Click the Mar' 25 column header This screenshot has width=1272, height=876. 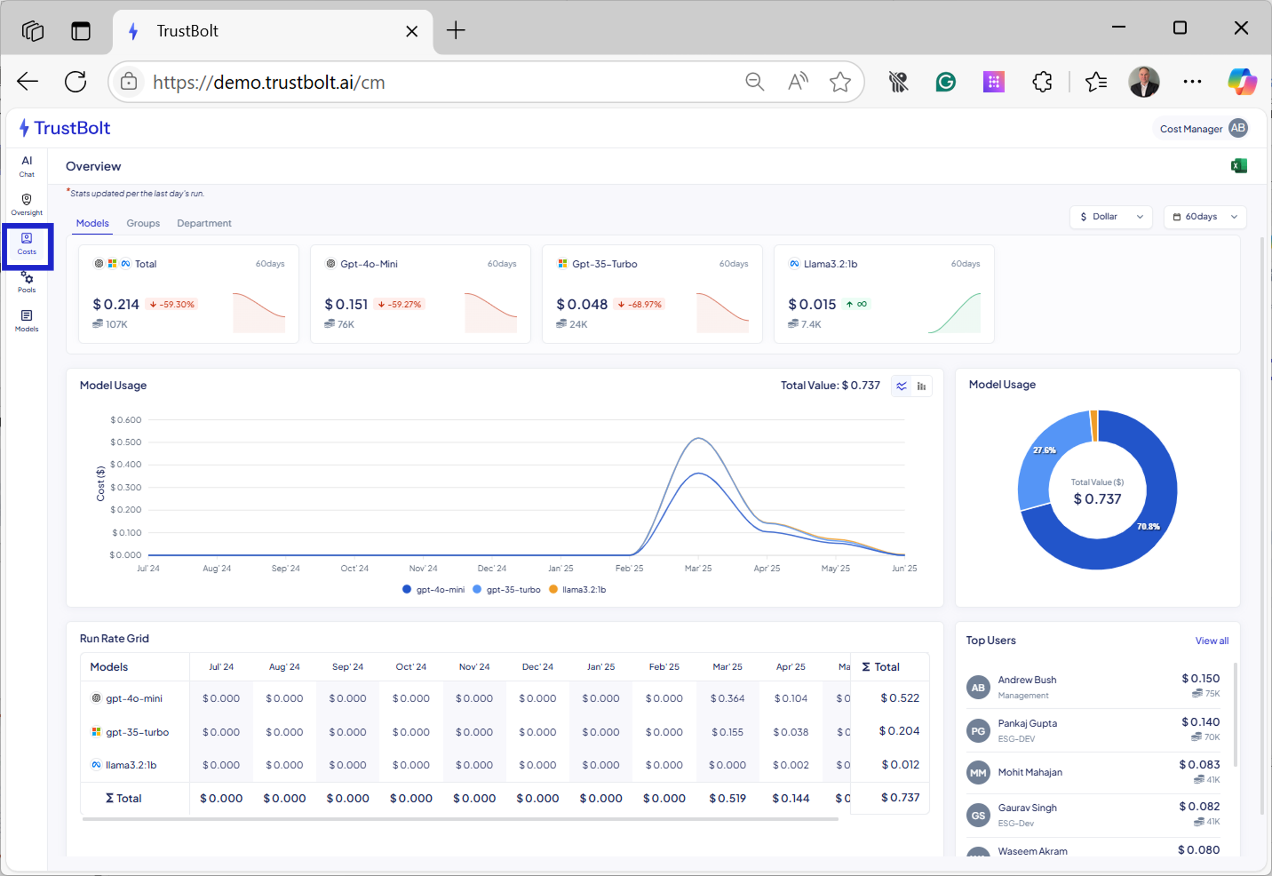click(x=727, y=667)
